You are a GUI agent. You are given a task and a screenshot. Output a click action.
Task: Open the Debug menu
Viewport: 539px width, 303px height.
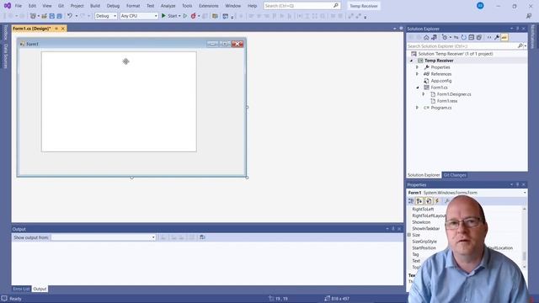pyautogui.click(x=113, y=6)
